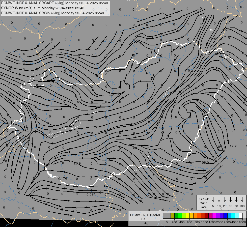Click the 2500 tick label on the CAPE scale
This screenshot has height=227, width=247.
[228, 222]
